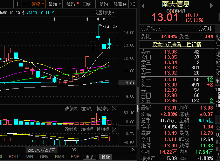Click the MA120:10.11 indicator label

pyautogui.click(x=38, y=13)
